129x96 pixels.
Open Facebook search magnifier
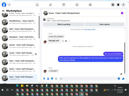(x=9, y=5)
